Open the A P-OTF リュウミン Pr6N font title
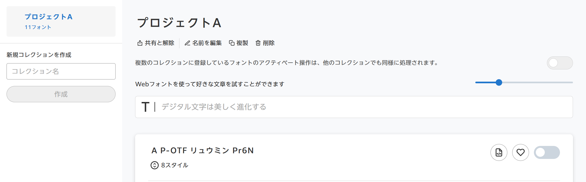The height and width of the screenshot is (182, 586). (x=203, y=151)
